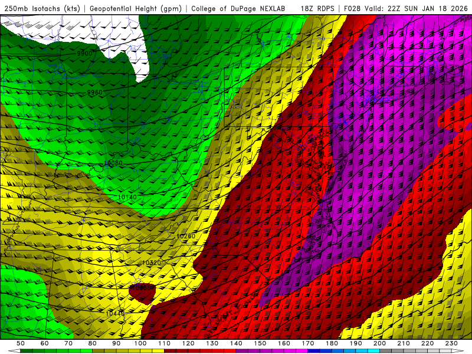
Task: Click the 130 knot scale label
Action: click(212, 343)
